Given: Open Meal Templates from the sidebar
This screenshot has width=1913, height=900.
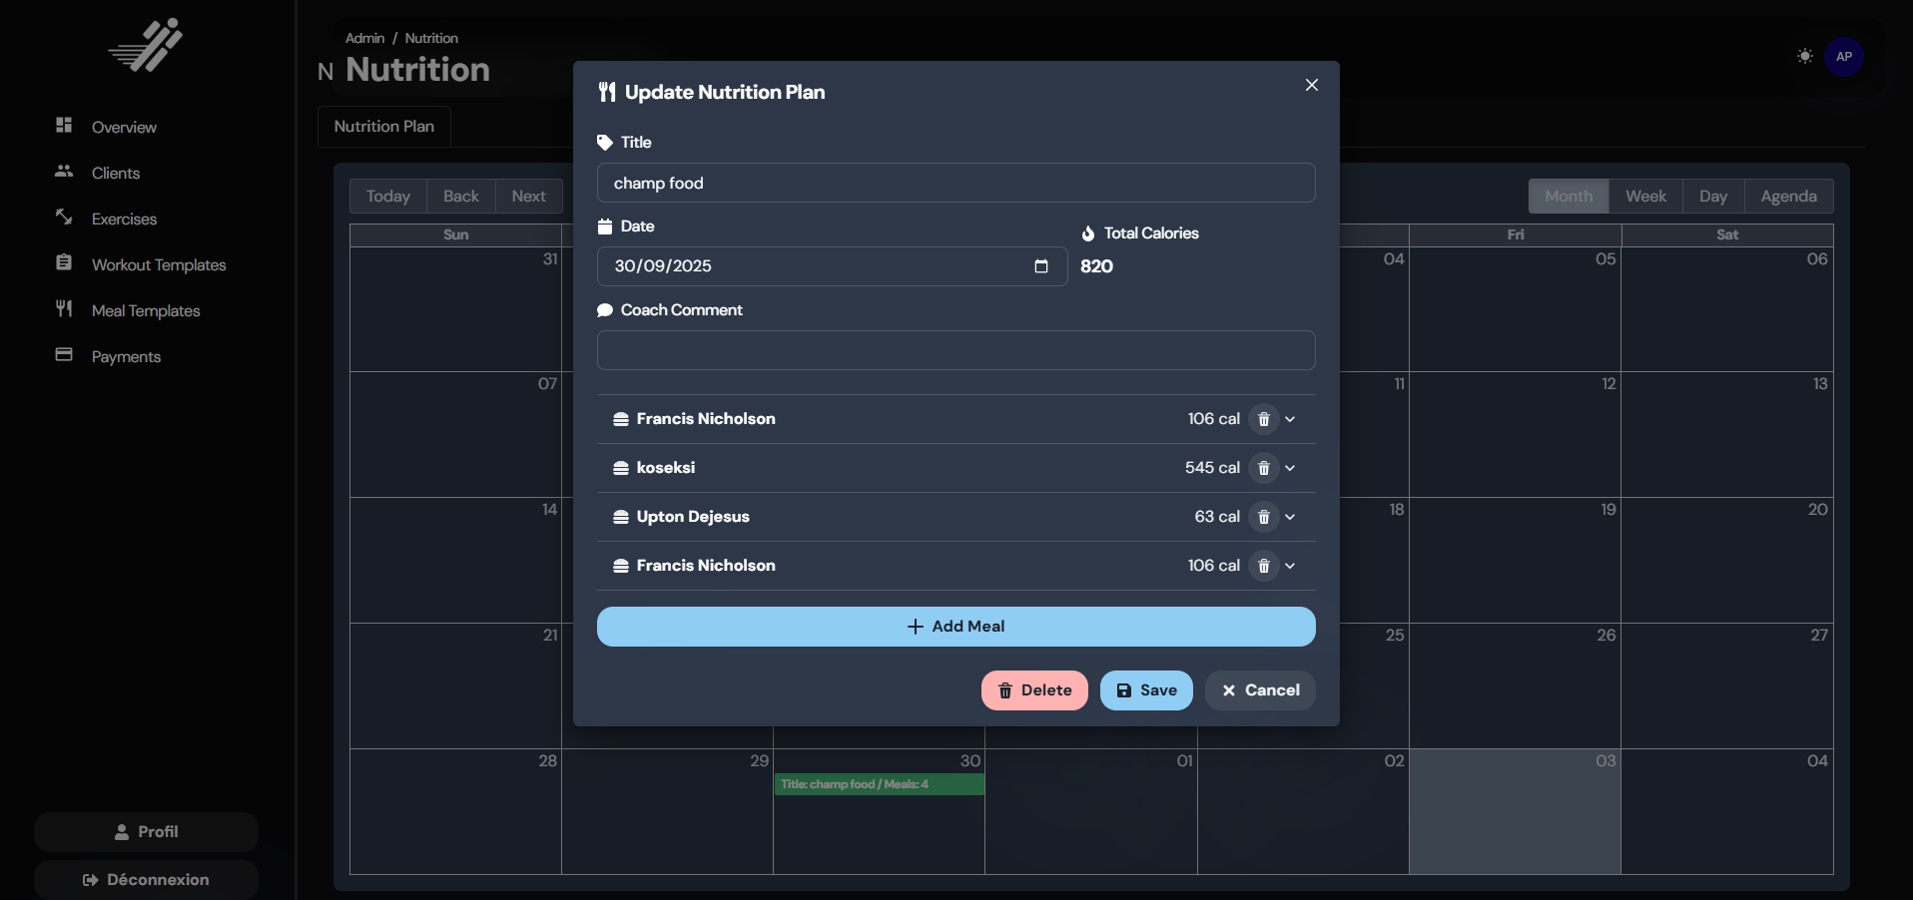Looking at the screenshot, I should pos(146,310).
